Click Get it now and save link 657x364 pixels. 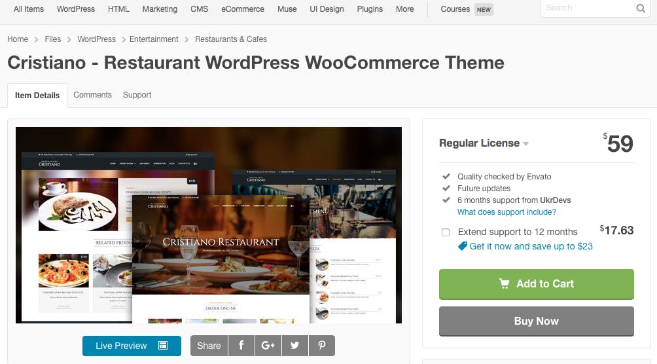pos(531,246)
